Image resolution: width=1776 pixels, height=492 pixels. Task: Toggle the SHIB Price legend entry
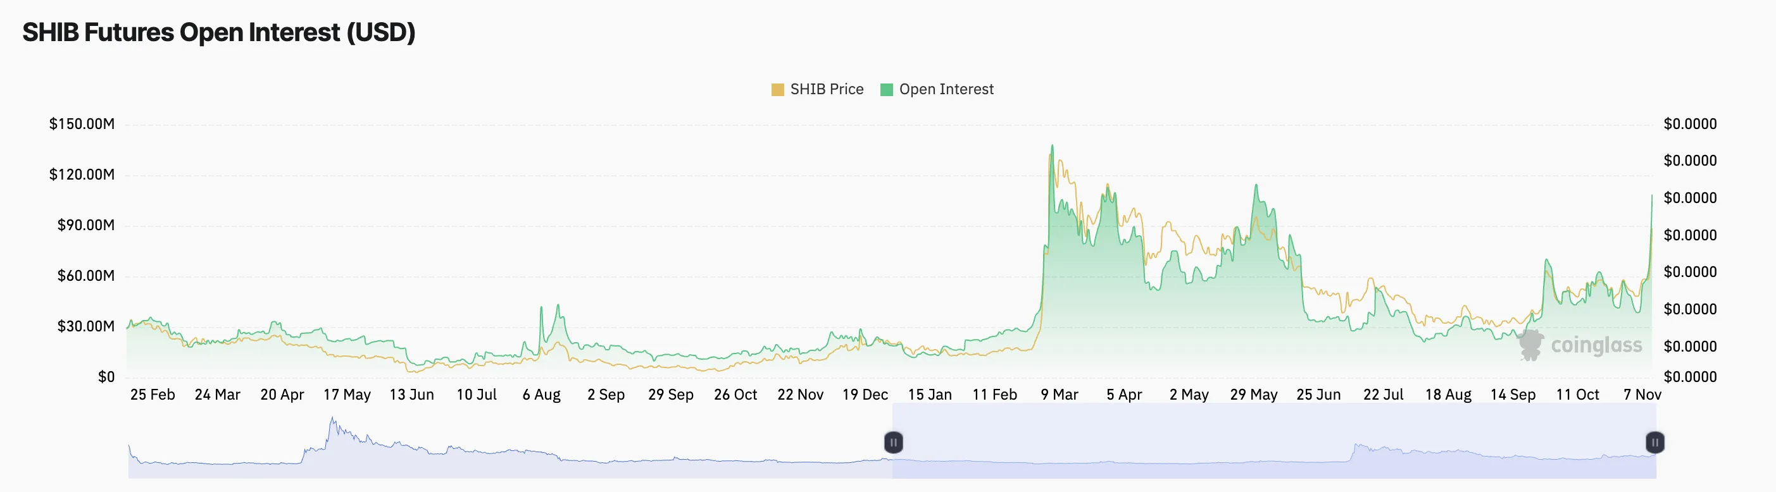point(817,90)
